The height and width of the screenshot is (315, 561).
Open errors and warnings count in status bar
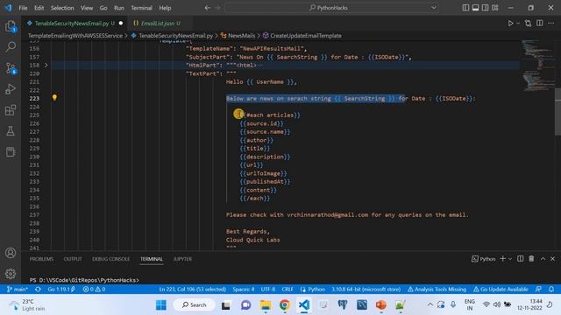[x=94, y=290]
